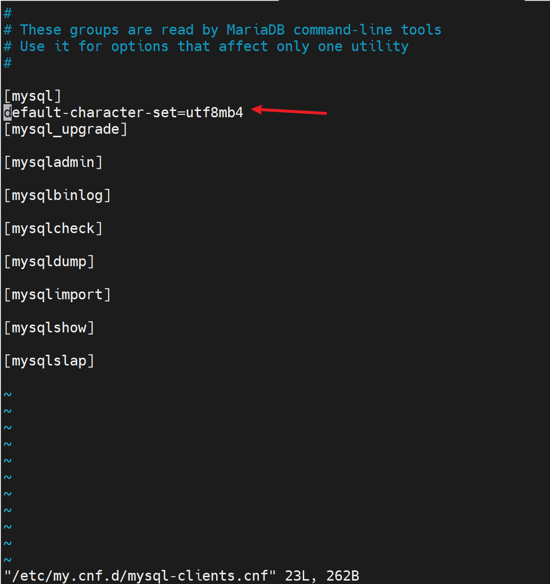Click the [mysqlbinlog] section header

click(x=57, y=195)
